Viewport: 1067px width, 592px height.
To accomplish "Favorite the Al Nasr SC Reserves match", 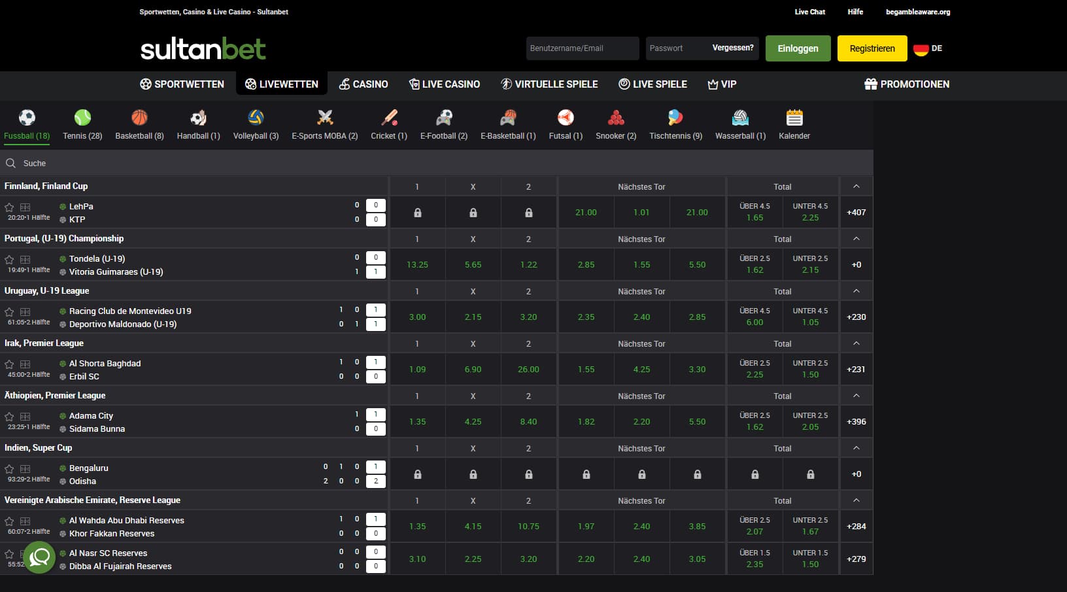I will (x=9, y=554).
